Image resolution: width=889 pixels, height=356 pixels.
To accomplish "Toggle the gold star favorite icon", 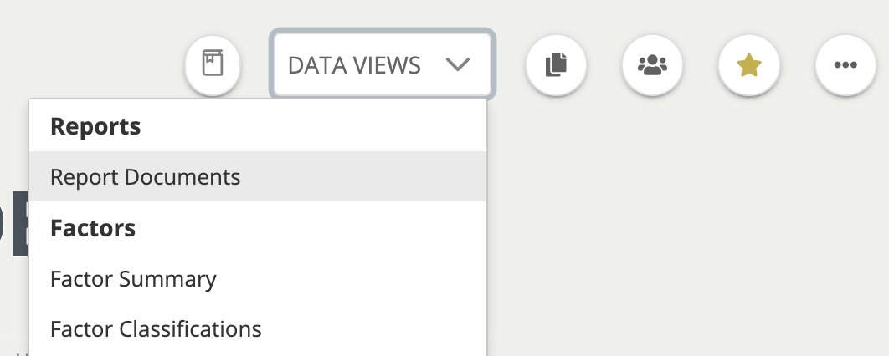I will pyautogui.click(x=749, y=64).
